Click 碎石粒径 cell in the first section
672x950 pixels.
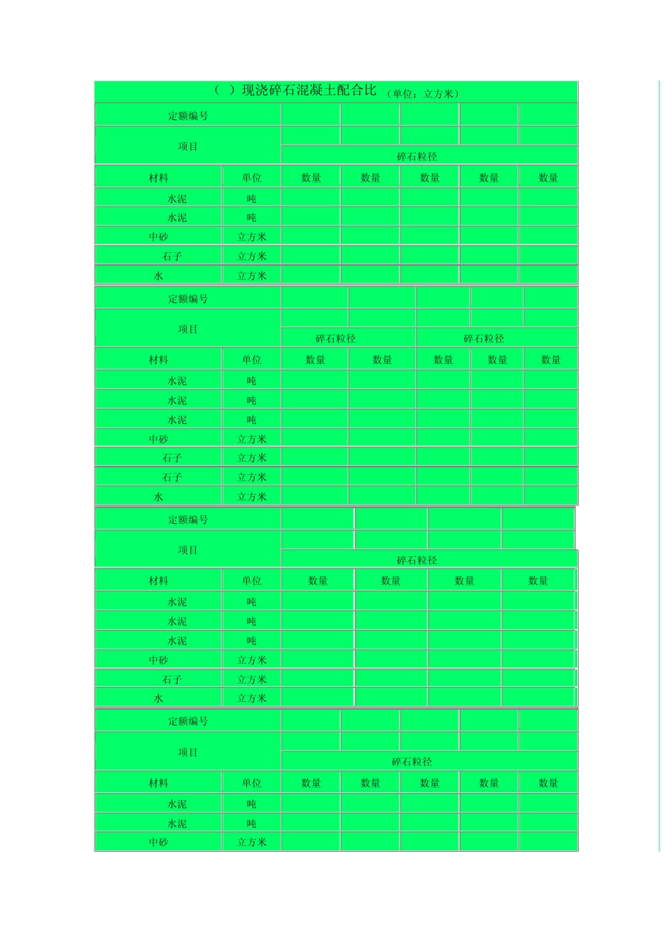point(417,156)
